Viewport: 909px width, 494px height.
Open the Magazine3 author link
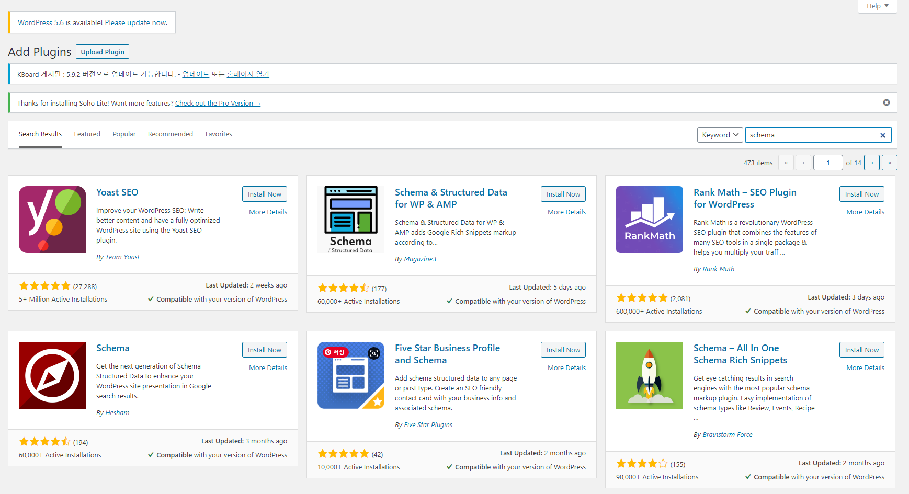pos(420,259)
